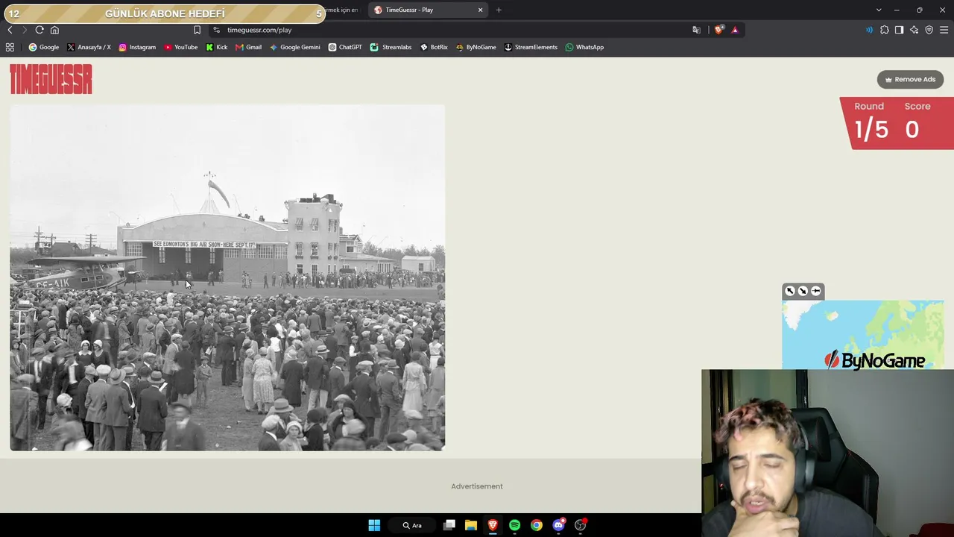Open Brave Rewards triangle icon
Image resolution: width=954 pixels, height=537 pixels.
tap(735, 30)
